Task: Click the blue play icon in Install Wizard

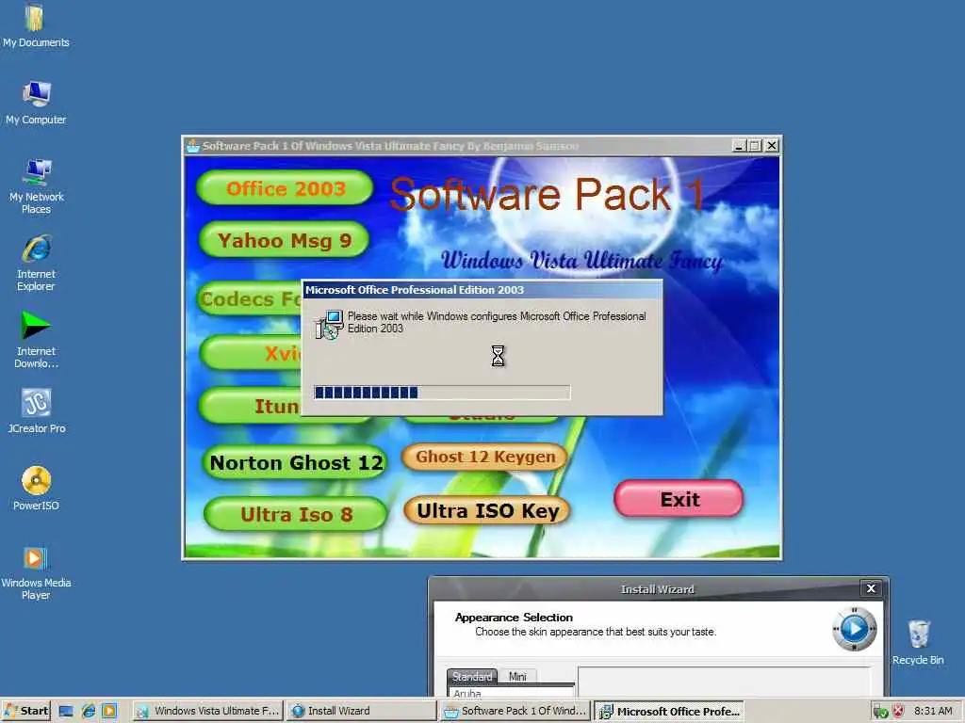Action: pos(854,629)
